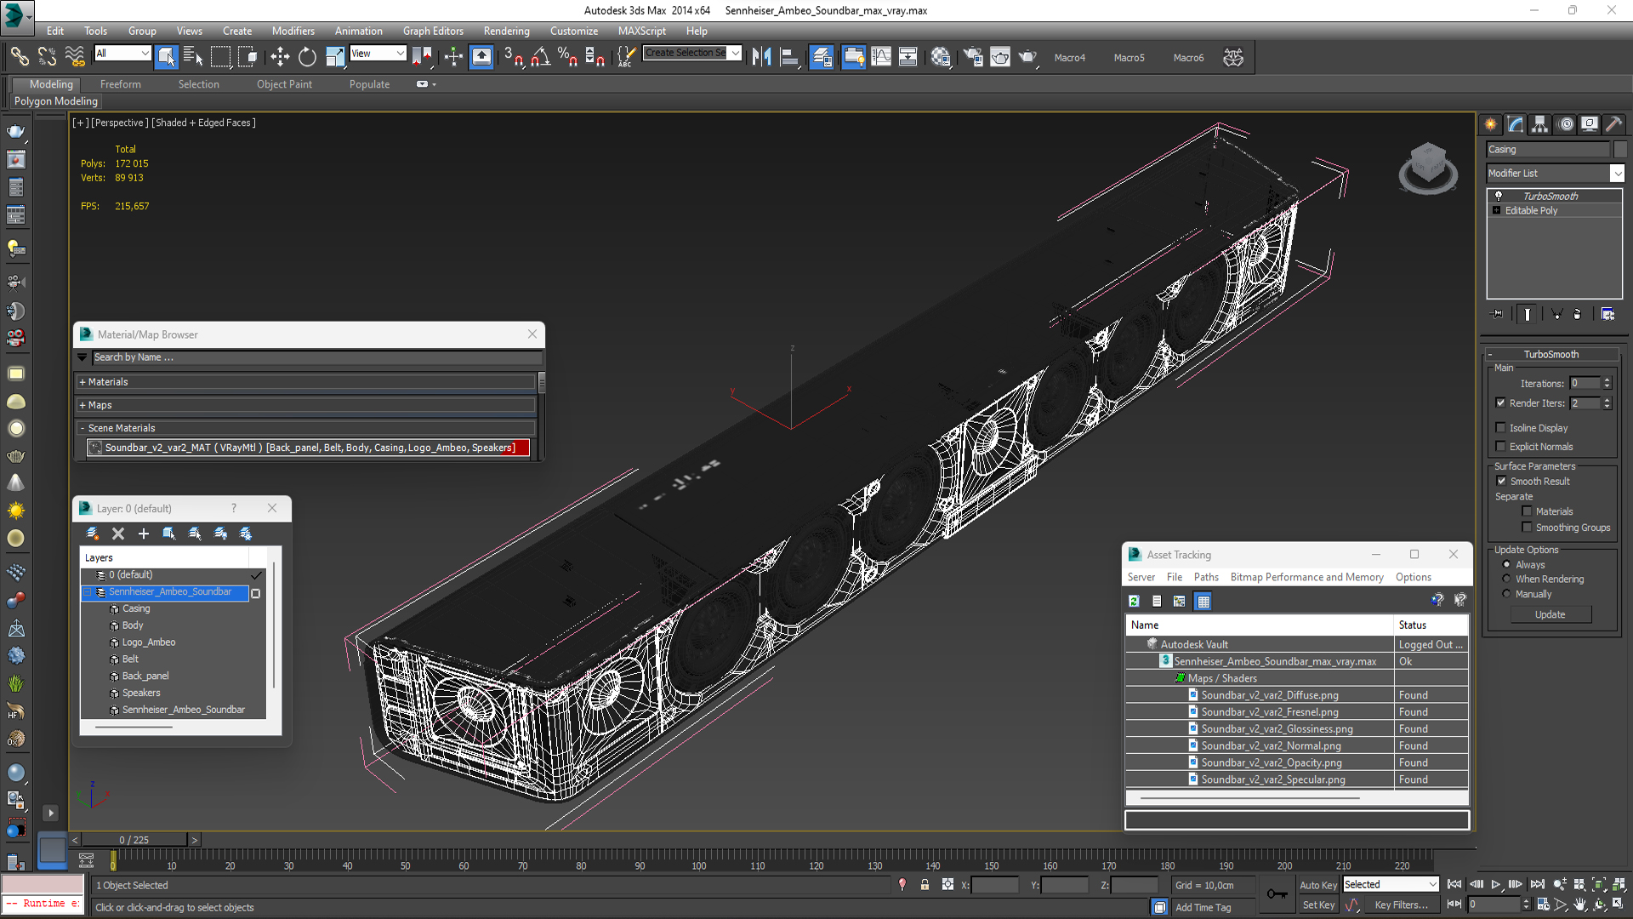Click Pin Stack icon under modifier stack
Screen dimensions: 1633x919
1498,314
